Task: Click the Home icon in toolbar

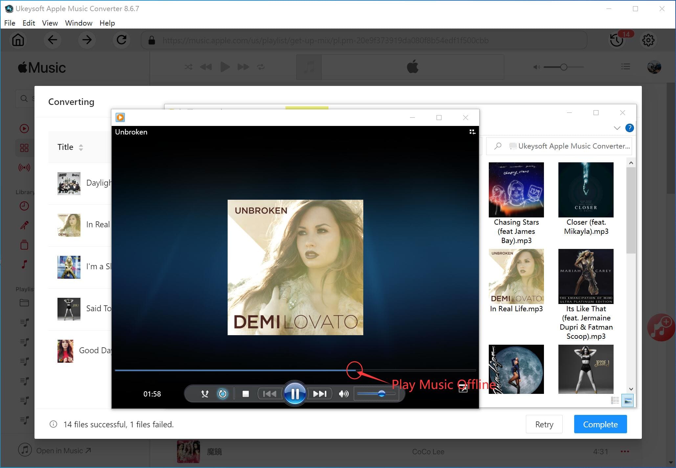Action: click(18, 40)
